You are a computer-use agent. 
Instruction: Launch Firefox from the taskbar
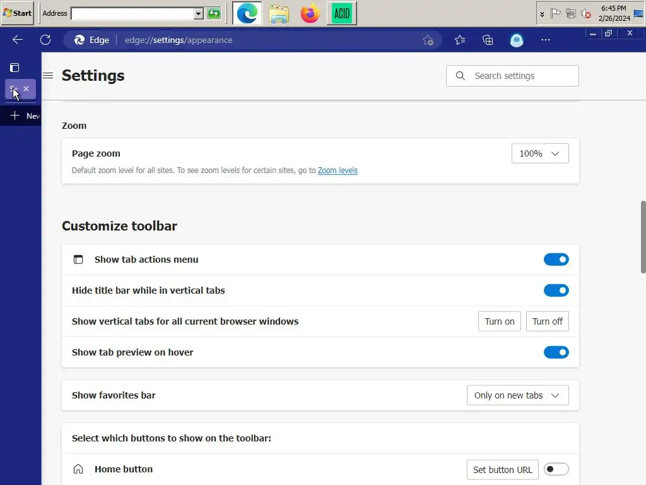pyautogui.click(x=310, y=13)
